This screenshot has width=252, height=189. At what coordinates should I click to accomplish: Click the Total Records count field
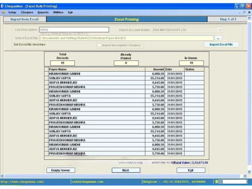[62, 63]
